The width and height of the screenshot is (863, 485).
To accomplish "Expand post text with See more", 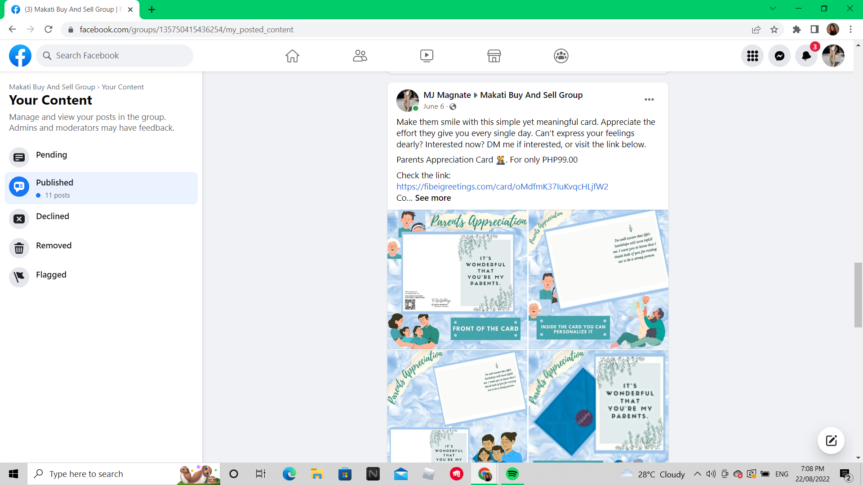I will [432, 198].
